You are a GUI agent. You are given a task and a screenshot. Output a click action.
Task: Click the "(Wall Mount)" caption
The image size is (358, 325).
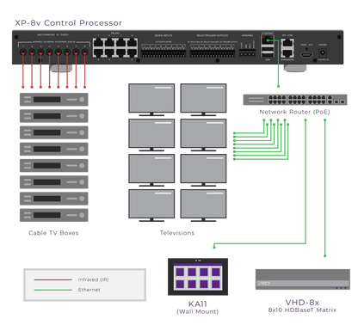[198, 311]
